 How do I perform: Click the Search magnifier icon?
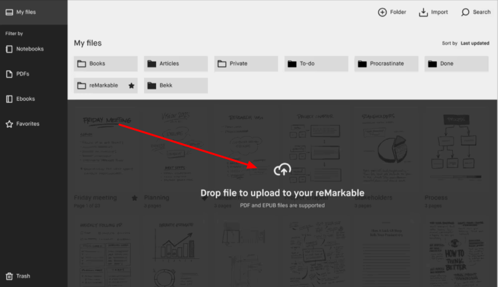click(x=465, y=12)
